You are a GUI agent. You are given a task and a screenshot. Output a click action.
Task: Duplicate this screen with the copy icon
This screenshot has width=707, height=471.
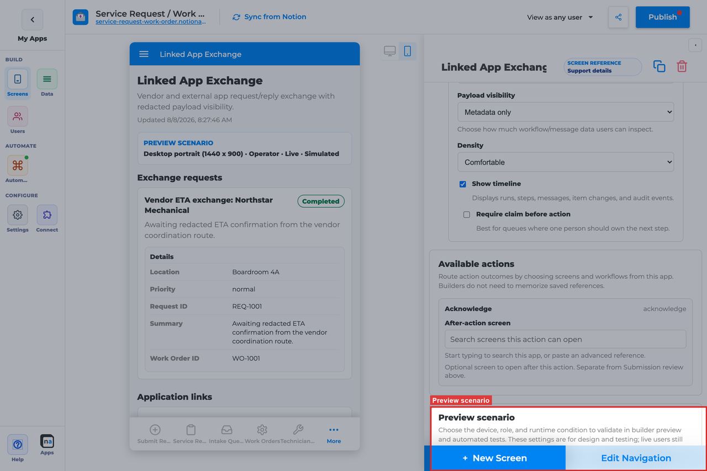(659, 66)
